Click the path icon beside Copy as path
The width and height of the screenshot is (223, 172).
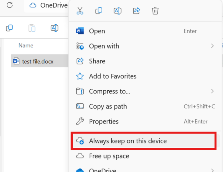pyautogui.click(x=80, y=106)
